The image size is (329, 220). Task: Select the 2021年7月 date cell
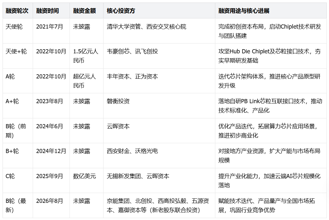tap(51, 31)
